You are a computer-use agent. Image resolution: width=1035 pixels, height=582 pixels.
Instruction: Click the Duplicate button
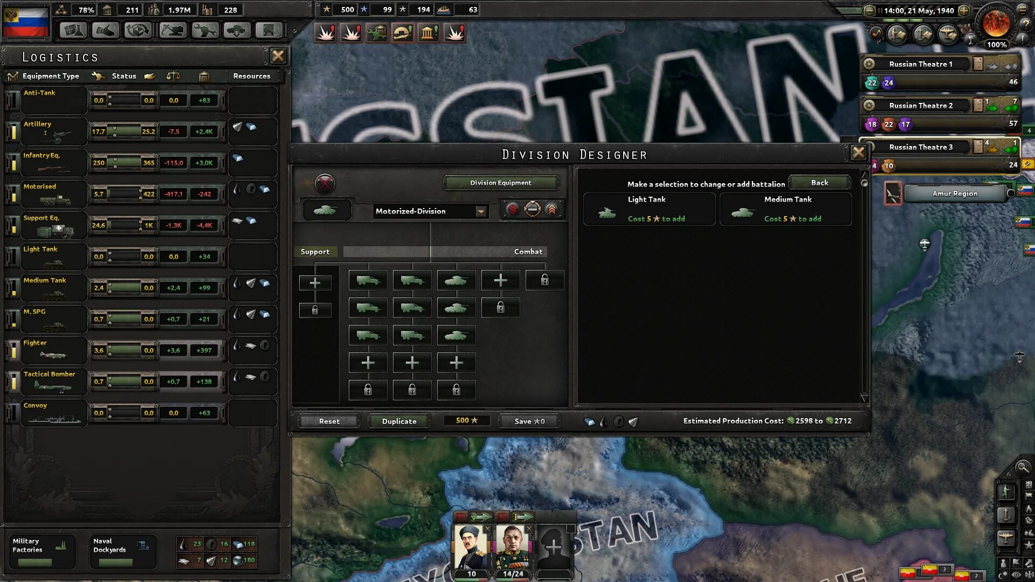point(399,421)
